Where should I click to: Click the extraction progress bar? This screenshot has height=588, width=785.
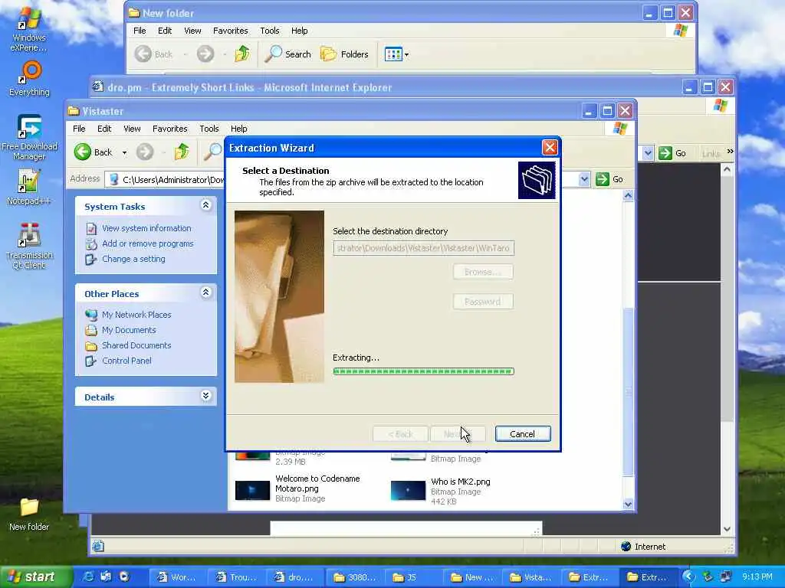423,371
